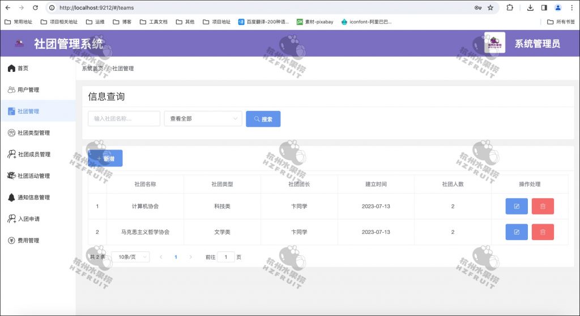The height and width of the screenshot is (316, 580).
Task: Click the 社团名称 column header
Action: pos(145,184)
